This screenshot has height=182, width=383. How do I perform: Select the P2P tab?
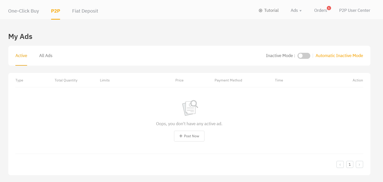point(56,11)
